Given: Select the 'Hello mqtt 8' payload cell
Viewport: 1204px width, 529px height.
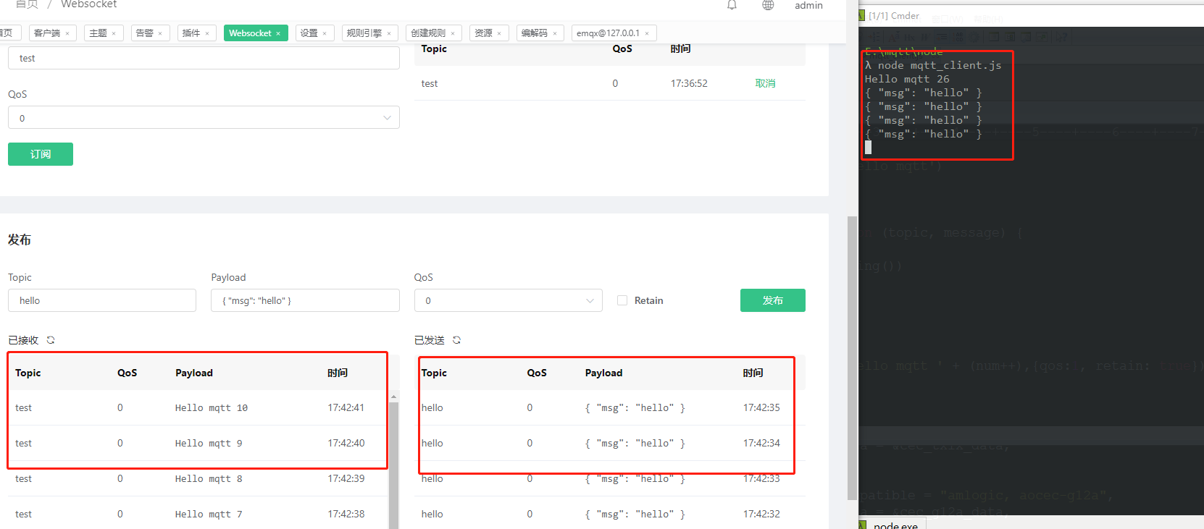Looking at the screenshot, I should click(x=209, y=479).
